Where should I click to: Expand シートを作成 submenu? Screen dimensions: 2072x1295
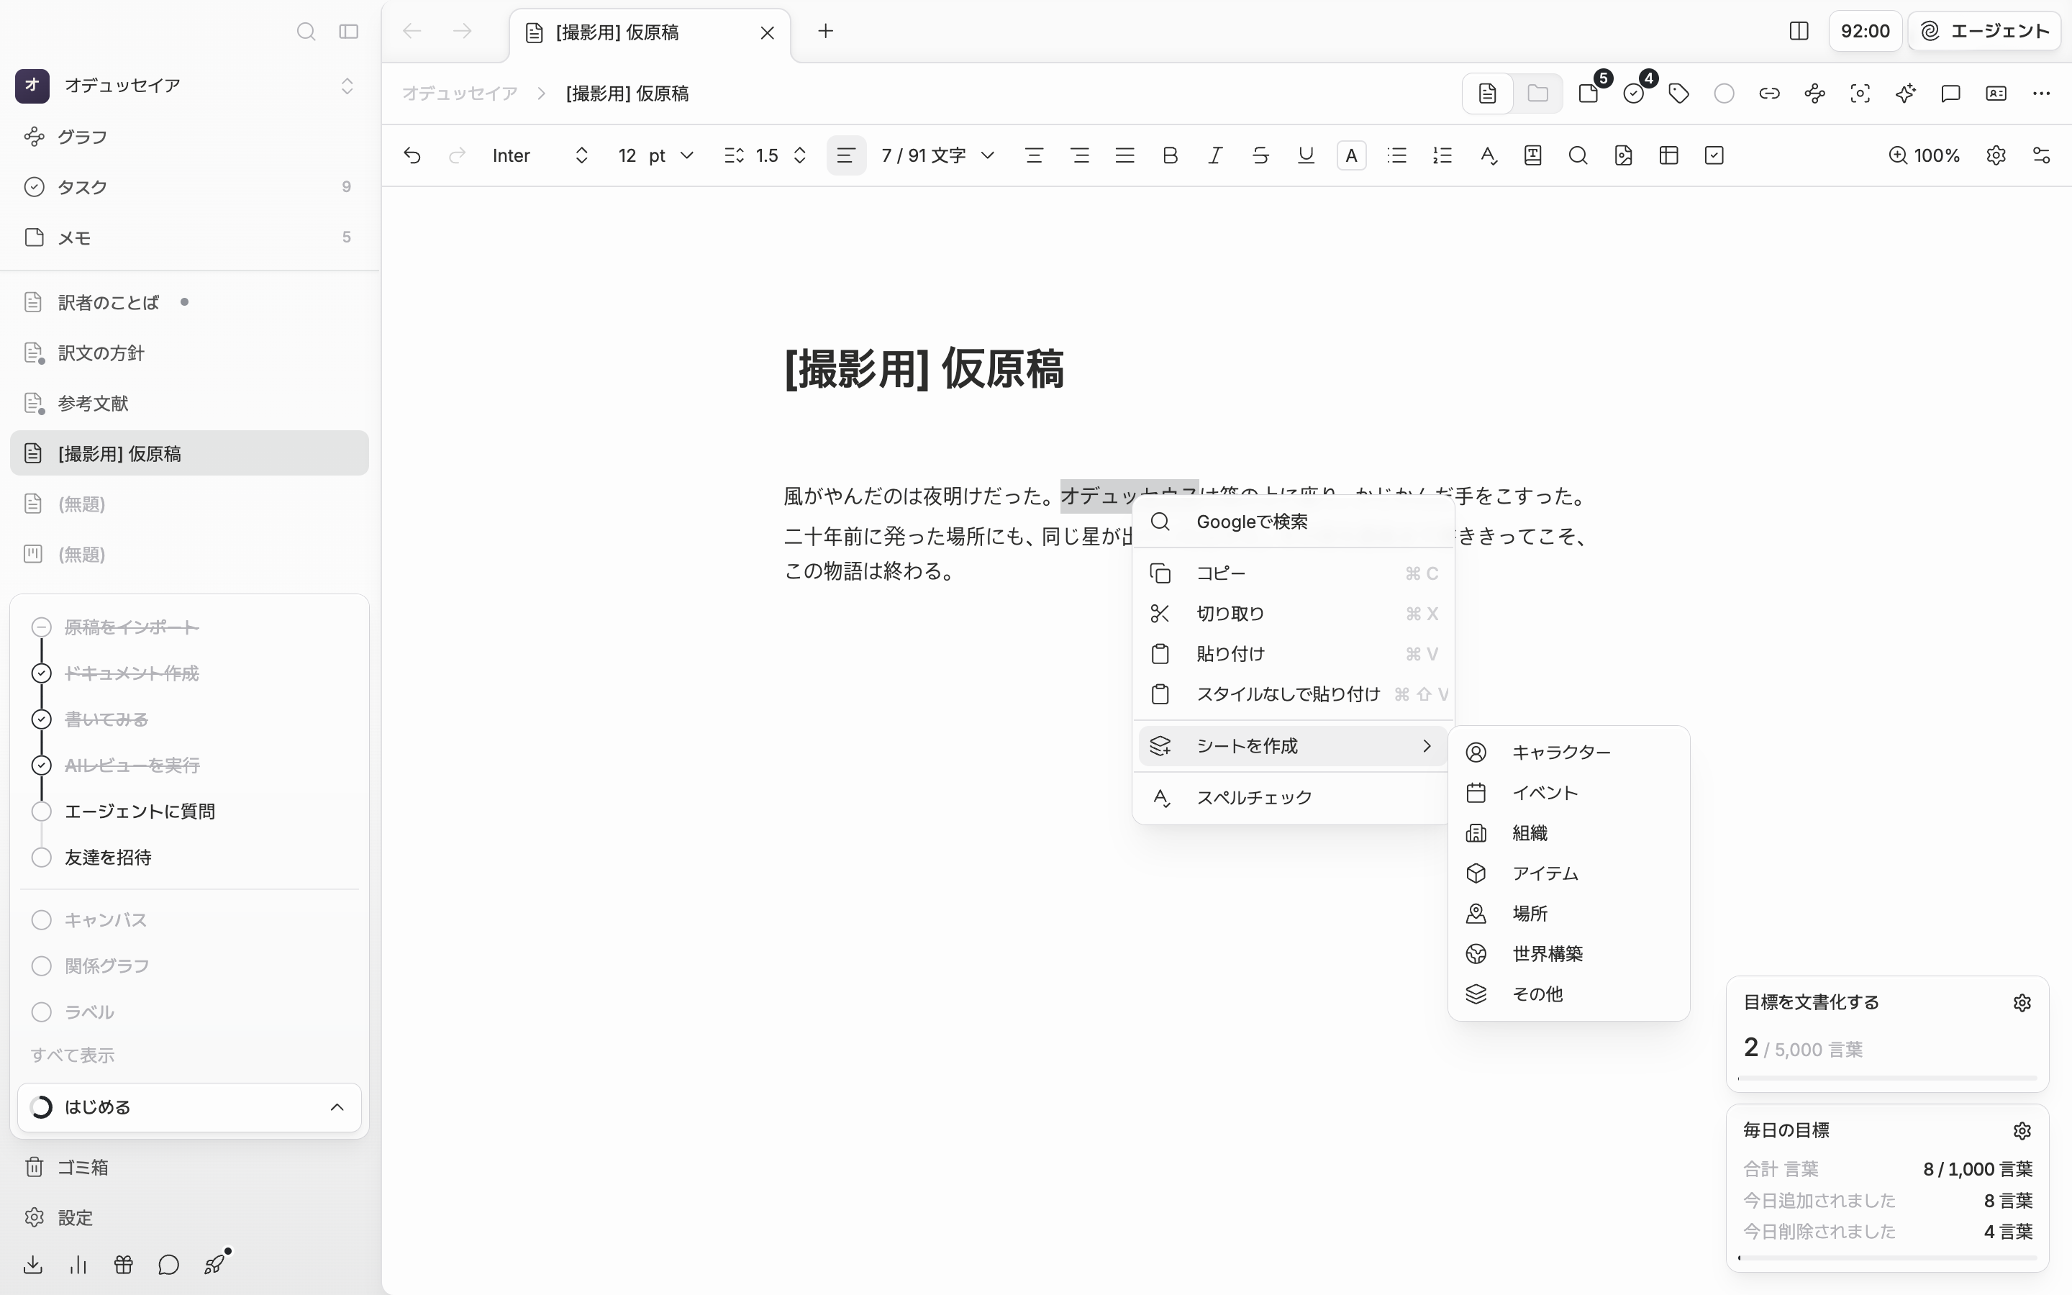pyautogui.click(x=1292, y=746)
